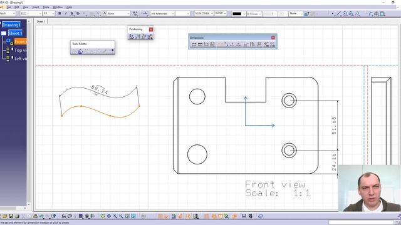The height and width of the screenshot is (225, 401).
Task: Open the precision value dropdown
Action: tap(221, 13)
